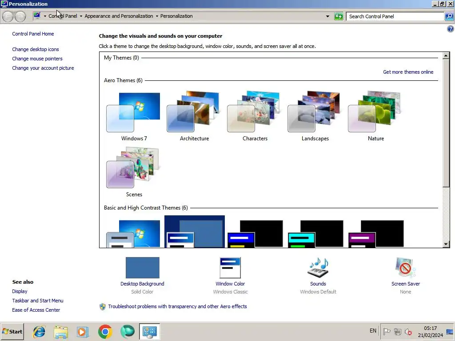Focus the Search Control Panel field

point(395,16)
